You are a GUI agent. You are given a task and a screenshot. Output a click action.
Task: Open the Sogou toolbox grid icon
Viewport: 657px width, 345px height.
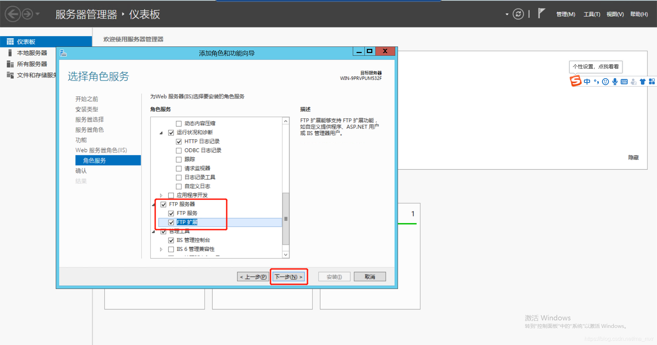652,81
